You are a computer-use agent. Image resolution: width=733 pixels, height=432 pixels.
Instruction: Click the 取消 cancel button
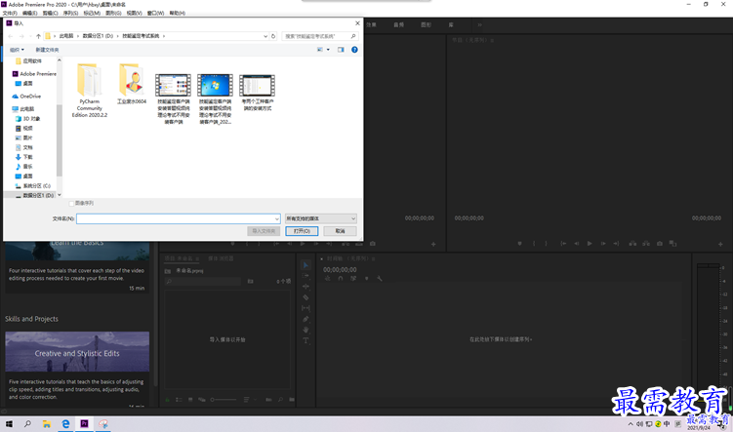click(340, 231)
